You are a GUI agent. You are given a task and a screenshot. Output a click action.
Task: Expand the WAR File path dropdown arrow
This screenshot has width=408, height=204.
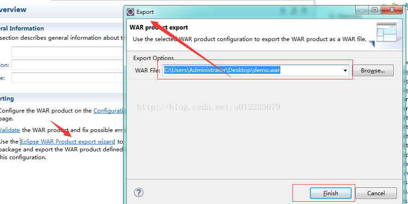(345, 71)
